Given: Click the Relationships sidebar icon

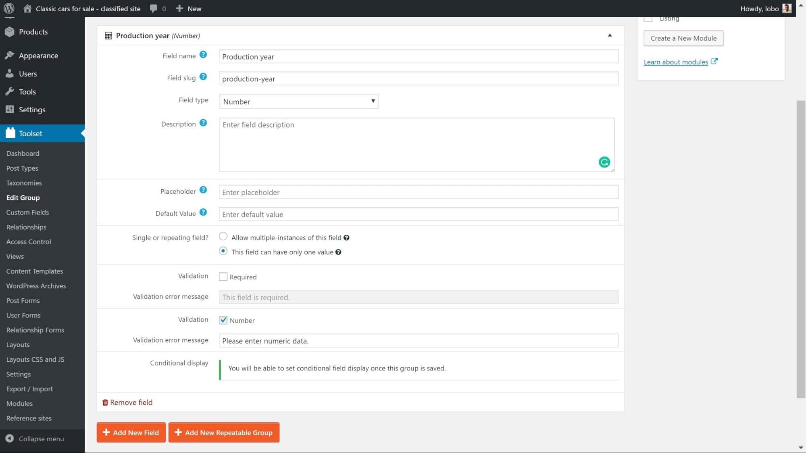Looking at the screenshot, I should coord(26,227).
